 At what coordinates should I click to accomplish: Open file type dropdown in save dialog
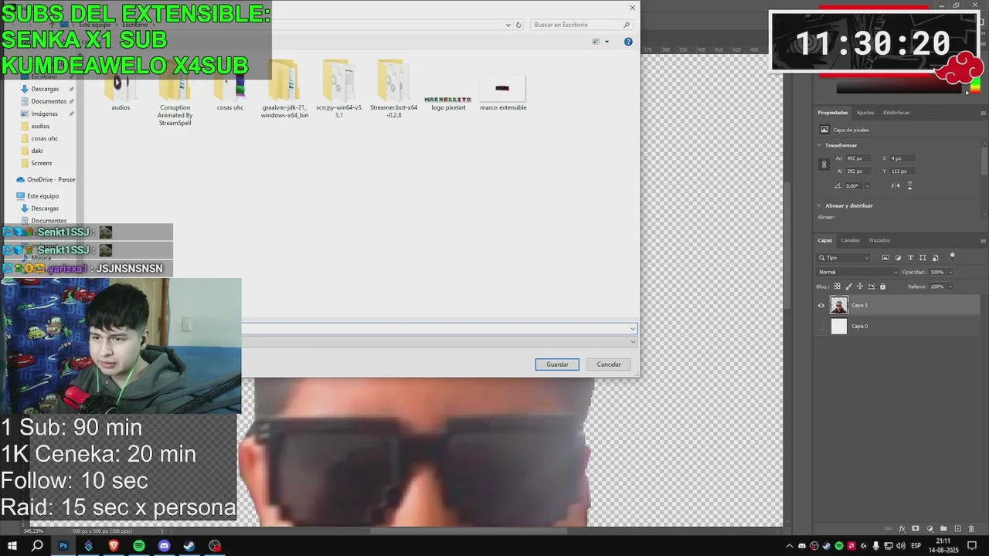[x=633, y=341]
